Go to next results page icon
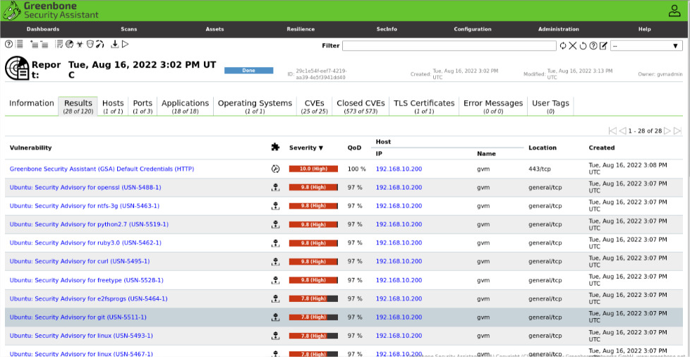This screenshot has height=357, width=690. click(667, 131)
